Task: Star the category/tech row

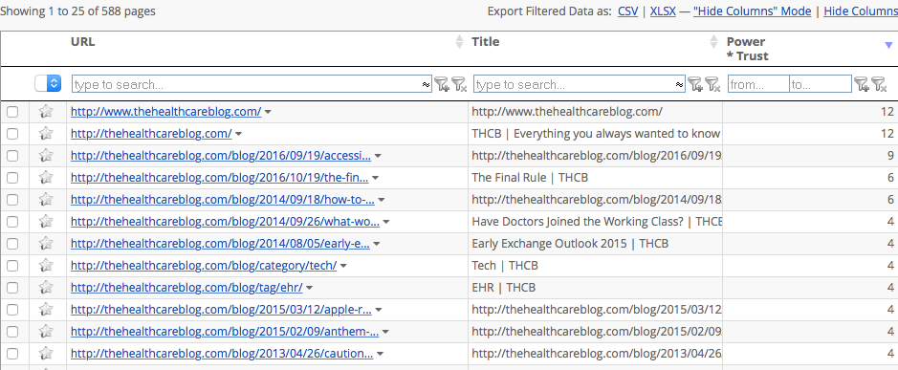Action: pyautogui.click(x=46, y=266)
